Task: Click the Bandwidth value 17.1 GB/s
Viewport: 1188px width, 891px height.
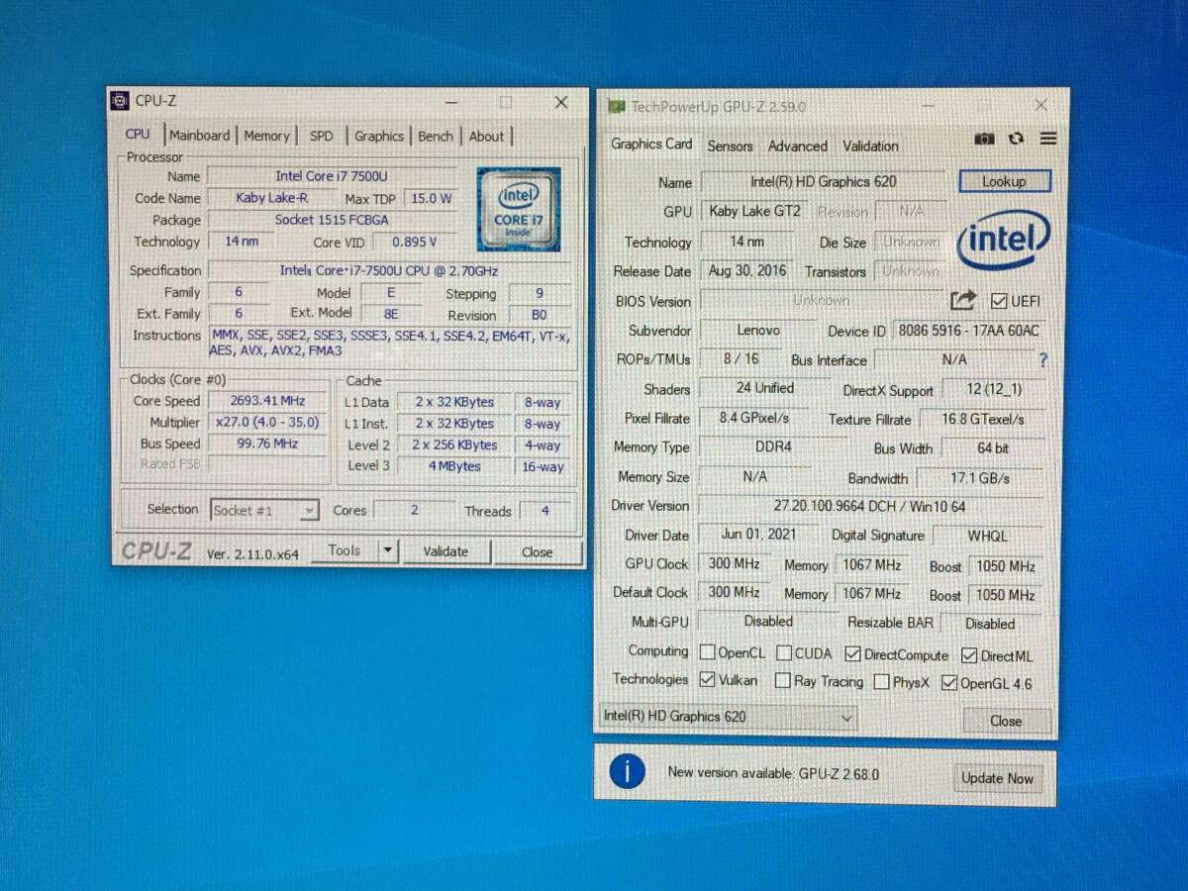Action: [x=980, y=478]
